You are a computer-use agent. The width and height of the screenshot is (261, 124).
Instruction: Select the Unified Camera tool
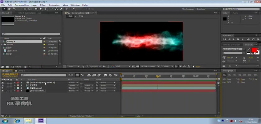[x=25, y=9]
